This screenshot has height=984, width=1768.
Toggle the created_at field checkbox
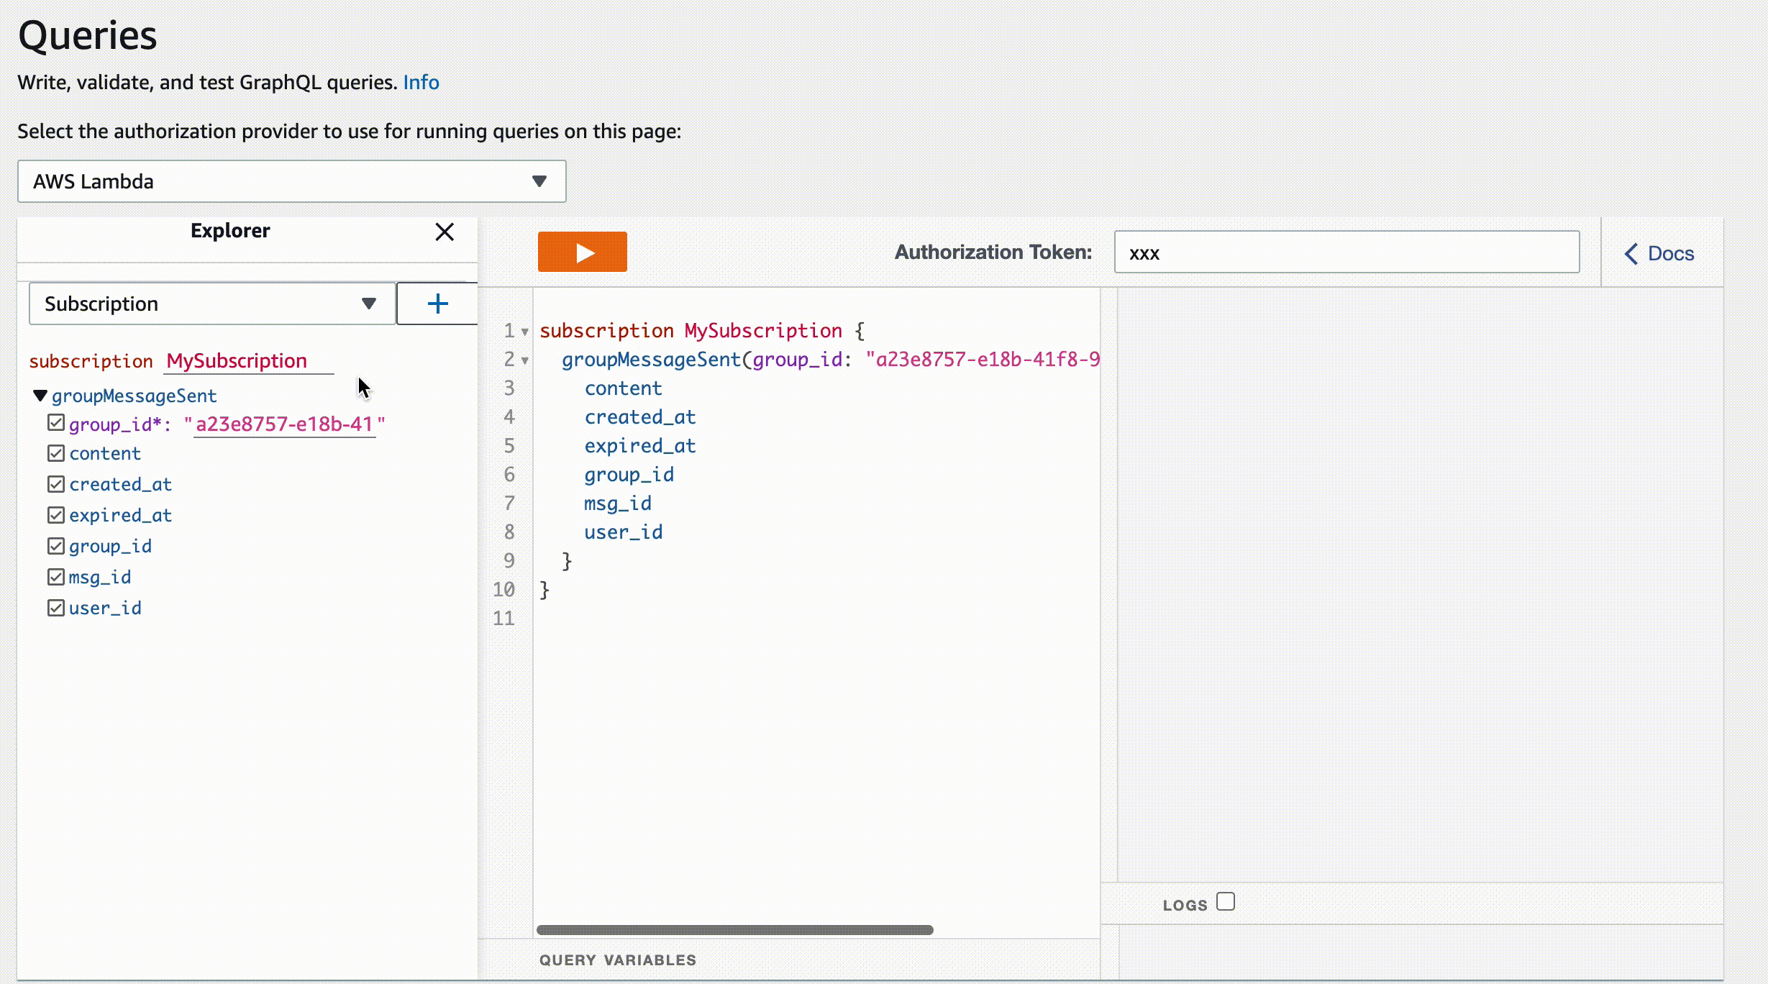click(x=56, y=484)
